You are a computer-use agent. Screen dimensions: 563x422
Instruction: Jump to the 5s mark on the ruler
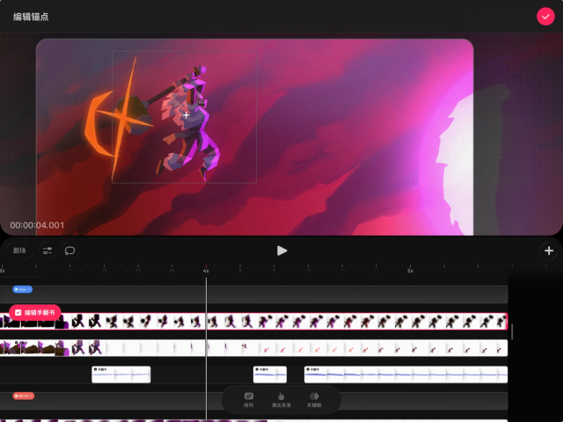(410, 270)
